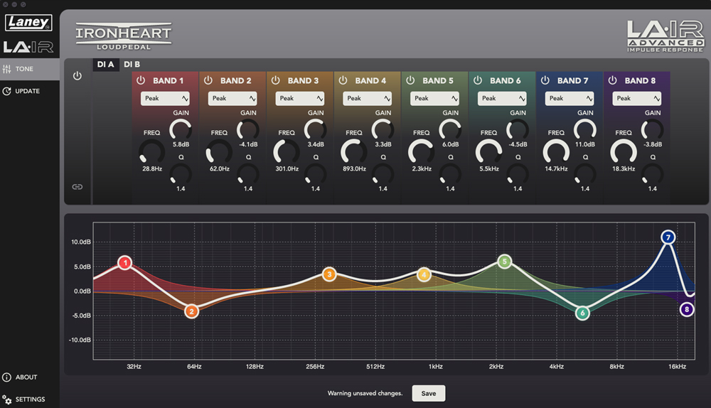This screenshot has width=711, height=408.
Task: Click Band 7 frequency value 14.7kHz
Action: pos(557,168)
